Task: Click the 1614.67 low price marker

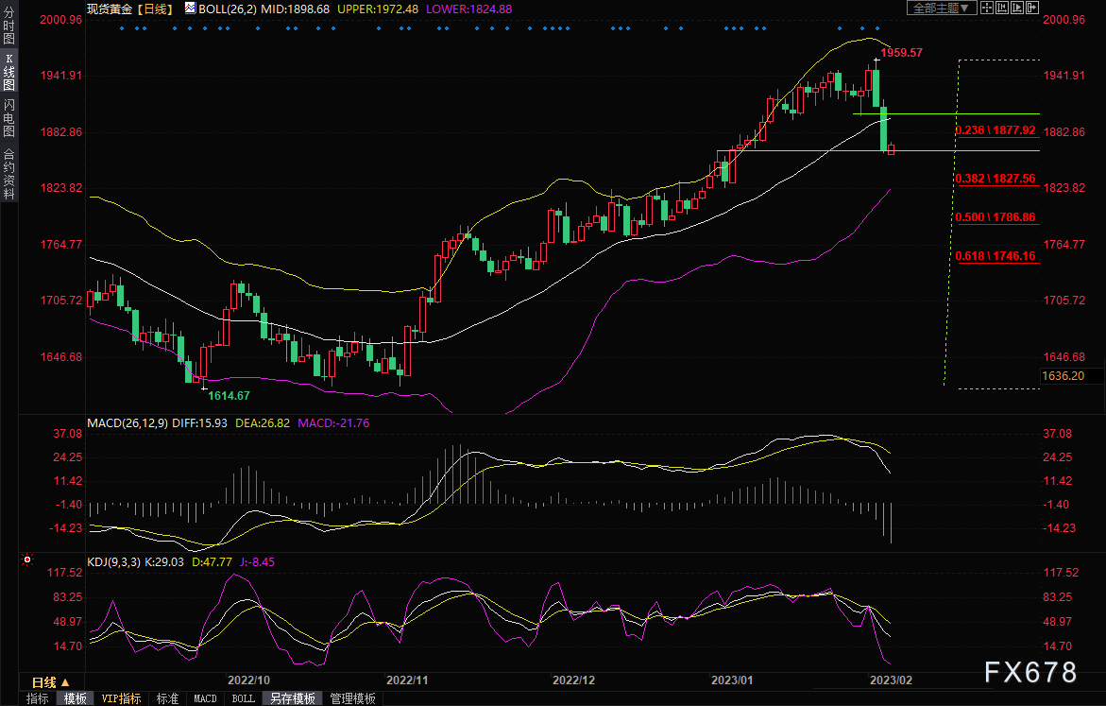Action: click(229, 395)
